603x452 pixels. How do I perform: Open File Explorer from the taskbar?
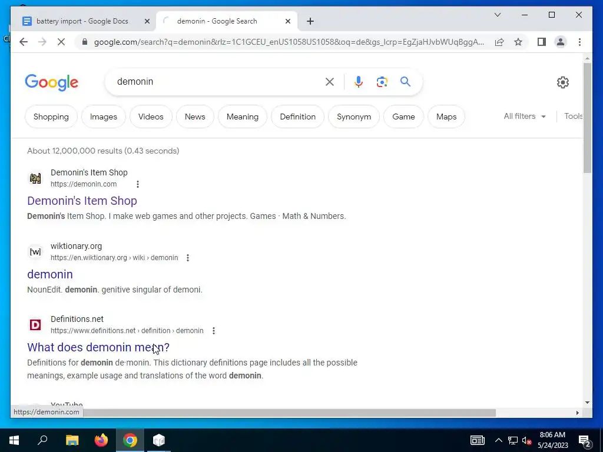click(72, 440)
